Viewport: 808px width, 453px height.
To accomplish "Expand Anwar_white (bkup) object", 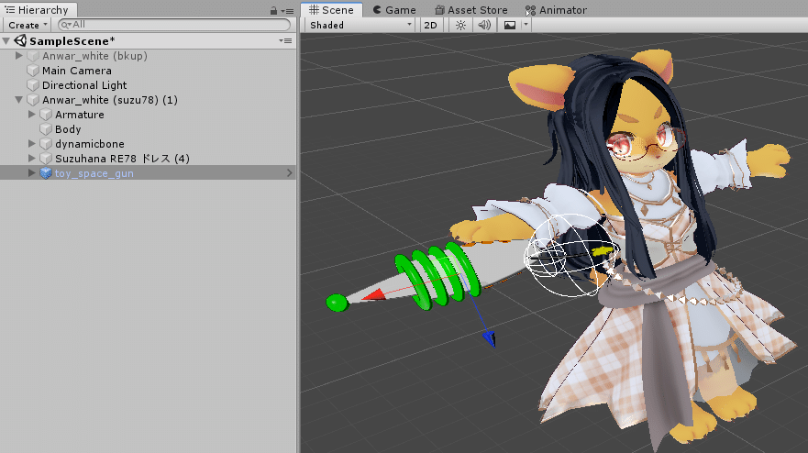I will coord(19,56).
